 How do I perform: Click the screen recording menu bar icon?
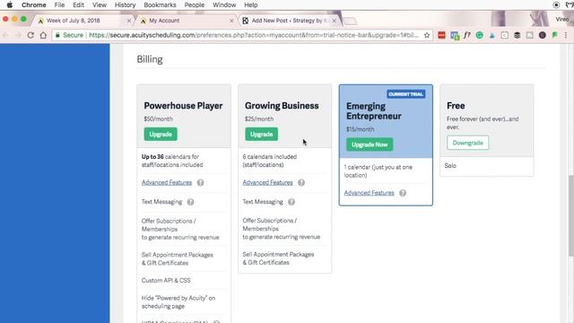click(556, 4)
